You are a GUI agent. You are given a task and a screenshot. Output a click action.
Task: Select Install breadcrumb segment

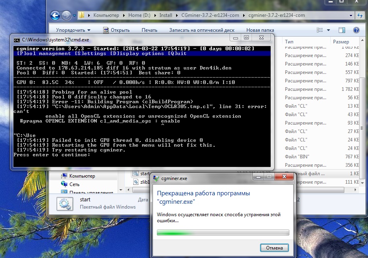(166, 15)
